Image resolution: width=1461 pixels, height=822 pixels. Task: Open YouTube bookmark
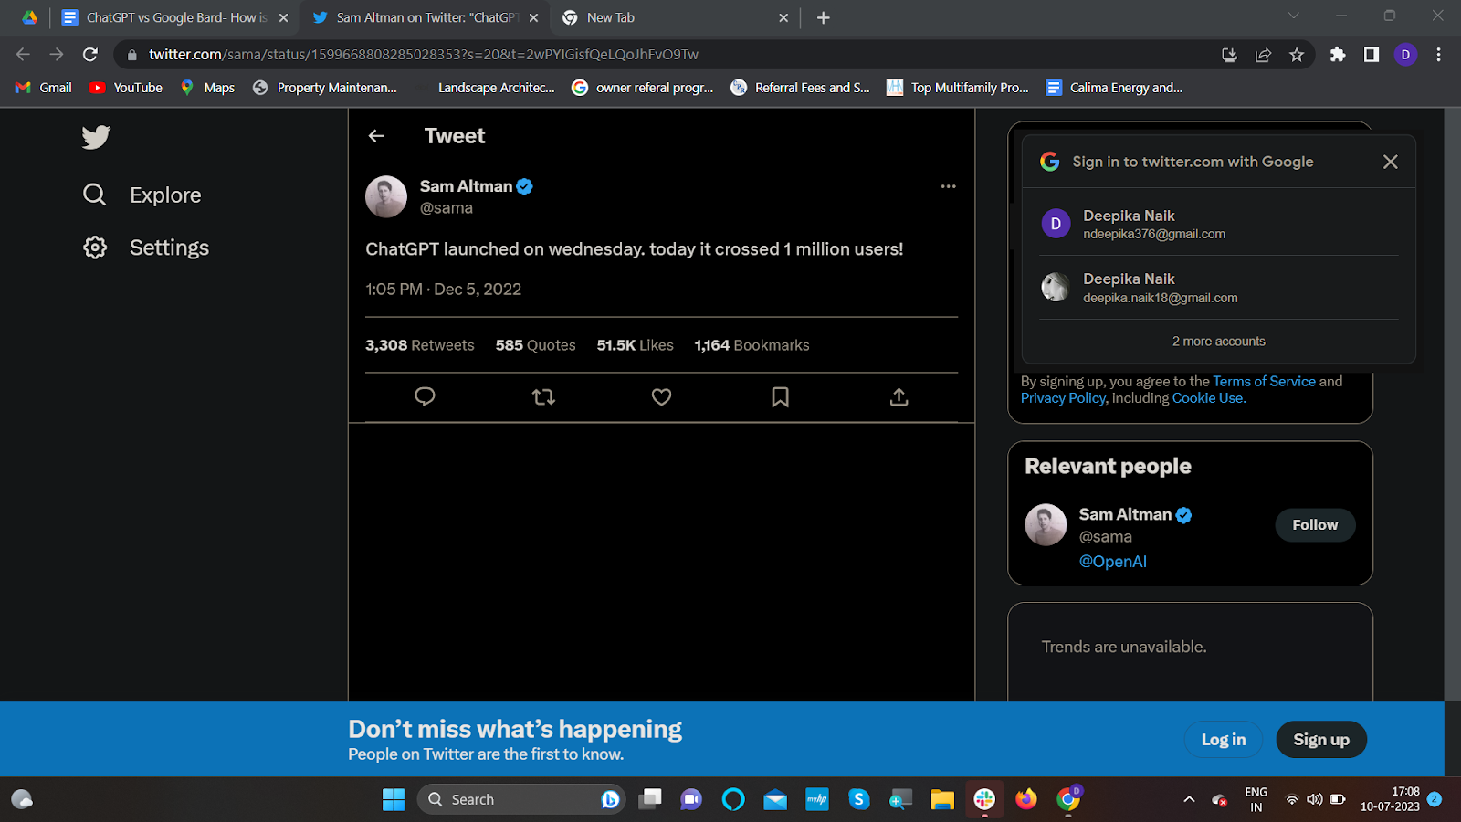click(126, 88)
